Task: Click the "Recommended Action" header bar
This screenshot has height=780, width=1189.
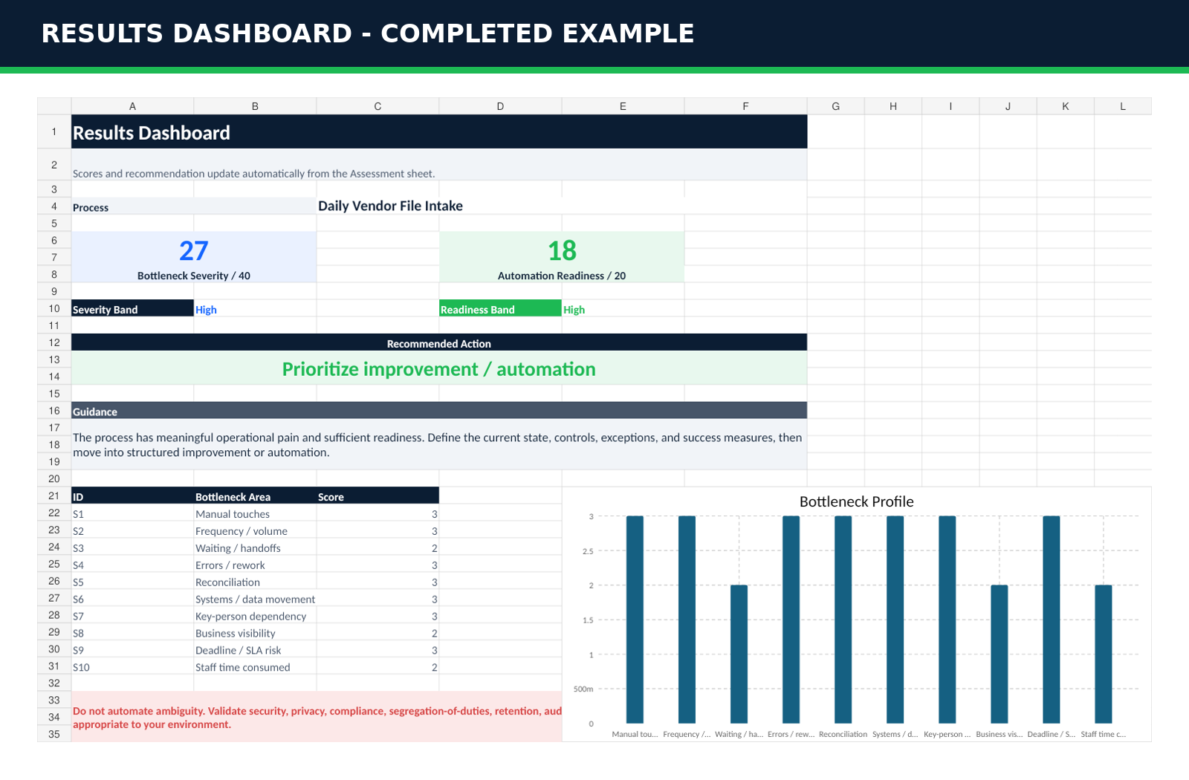Action: coord(439,342)
